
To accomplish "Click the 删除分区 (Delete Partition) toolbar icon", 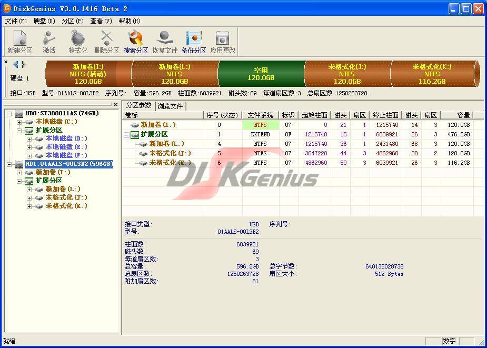I will pyautogui.click(x=107, y=42).
